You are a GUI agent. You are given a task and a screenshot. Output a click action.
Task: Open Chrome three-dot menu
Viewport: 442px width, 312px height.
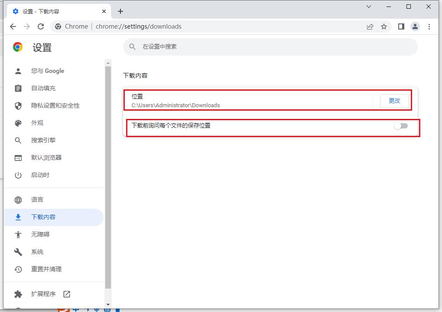click(429, 26)
